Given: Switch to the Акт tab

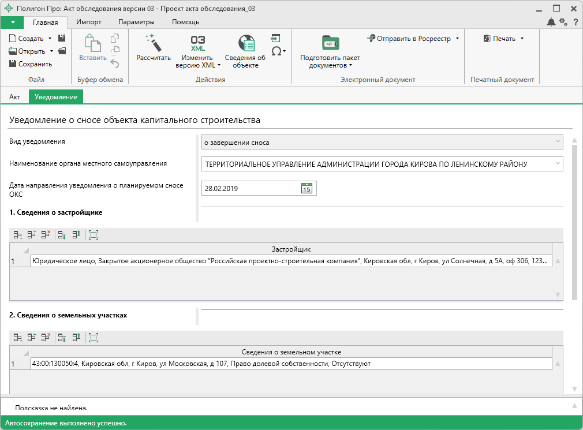Looking at the screenshot, I should (x=14, y=97).
